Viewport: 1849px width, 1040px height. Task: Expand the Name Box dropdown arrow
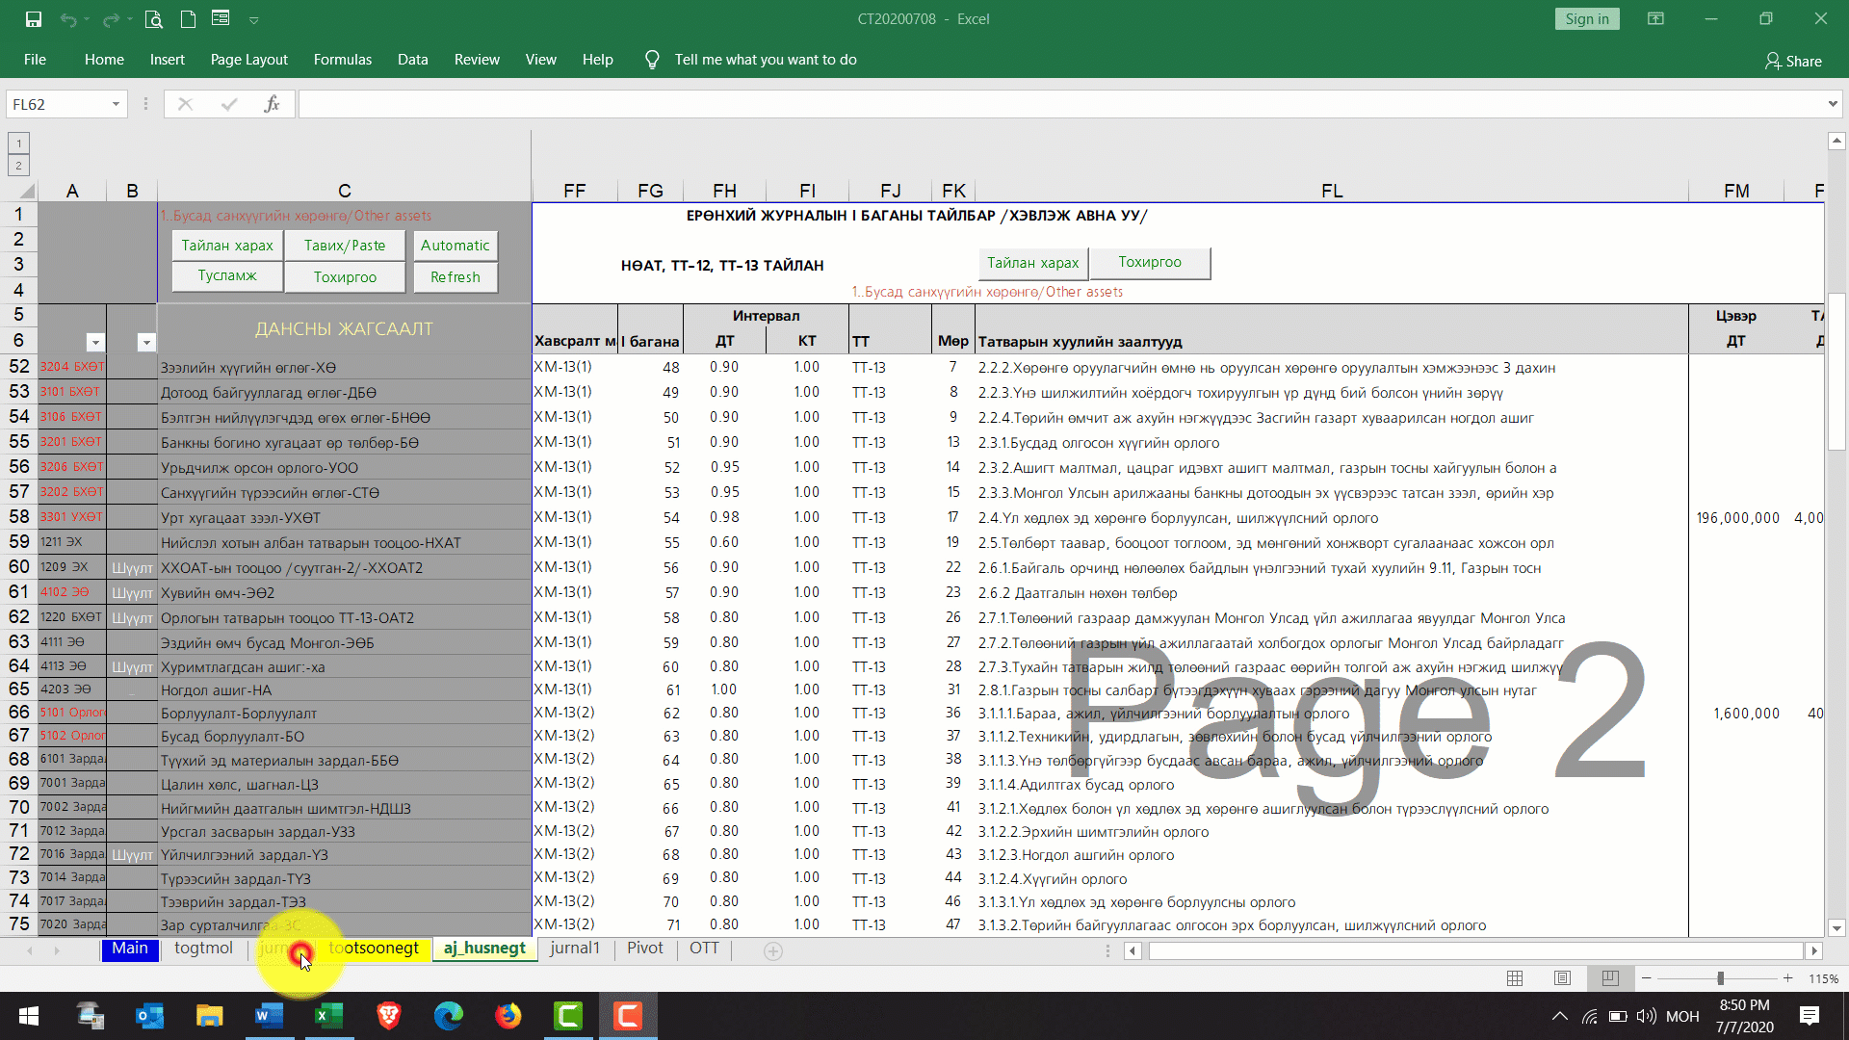coord(116,104)
